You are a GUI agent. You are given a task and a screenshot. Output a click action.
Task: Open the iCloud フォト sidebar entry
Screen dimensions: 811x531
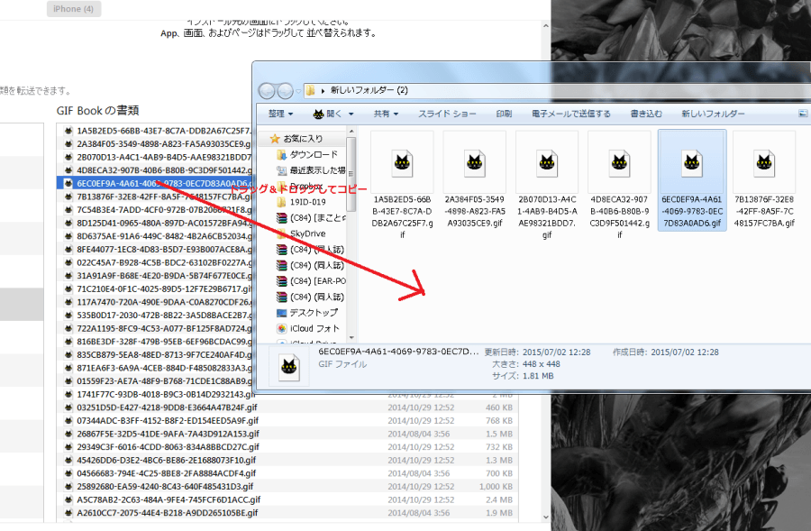point(314,328)
